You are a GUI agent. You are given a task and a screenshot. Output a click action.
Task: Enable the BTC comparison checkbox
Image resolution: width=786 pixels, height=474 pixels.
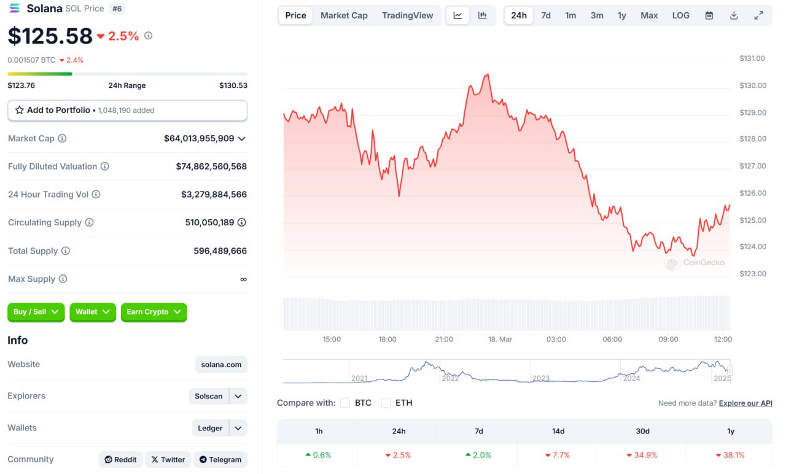click(x=345, y=403)
